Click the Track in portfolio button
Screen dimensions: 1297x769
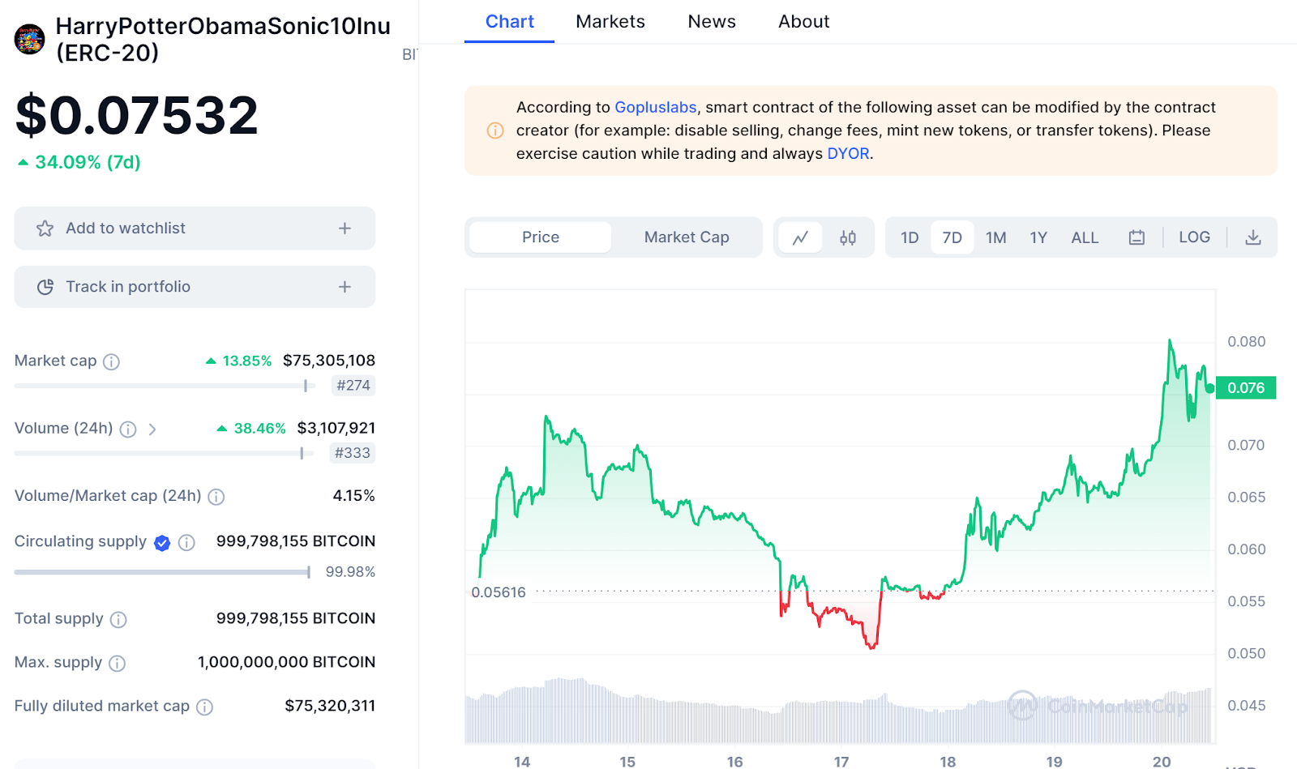195,287
